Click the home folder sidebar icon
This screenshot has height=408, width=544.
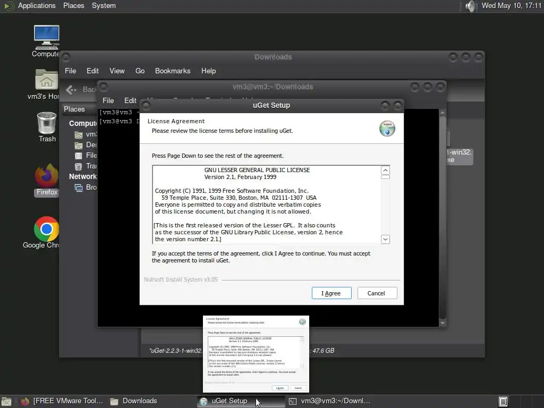(79, 134)
